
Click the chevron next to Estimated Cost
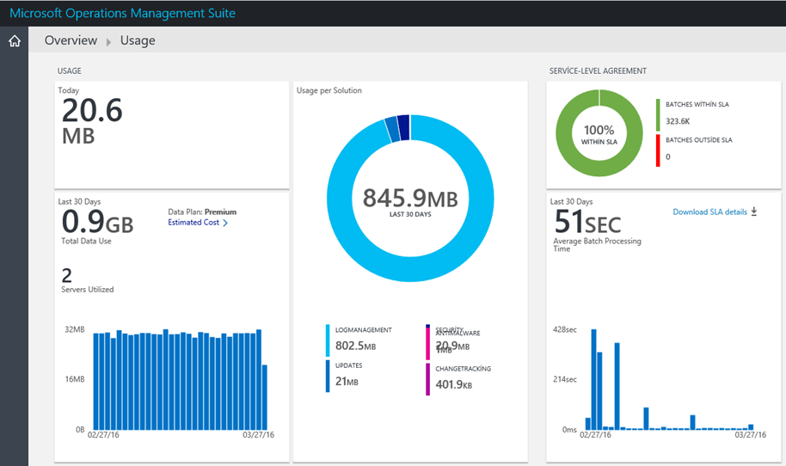(225, 223)
